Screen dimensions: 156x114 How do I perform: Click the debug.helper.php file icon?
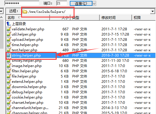(9, 92)
